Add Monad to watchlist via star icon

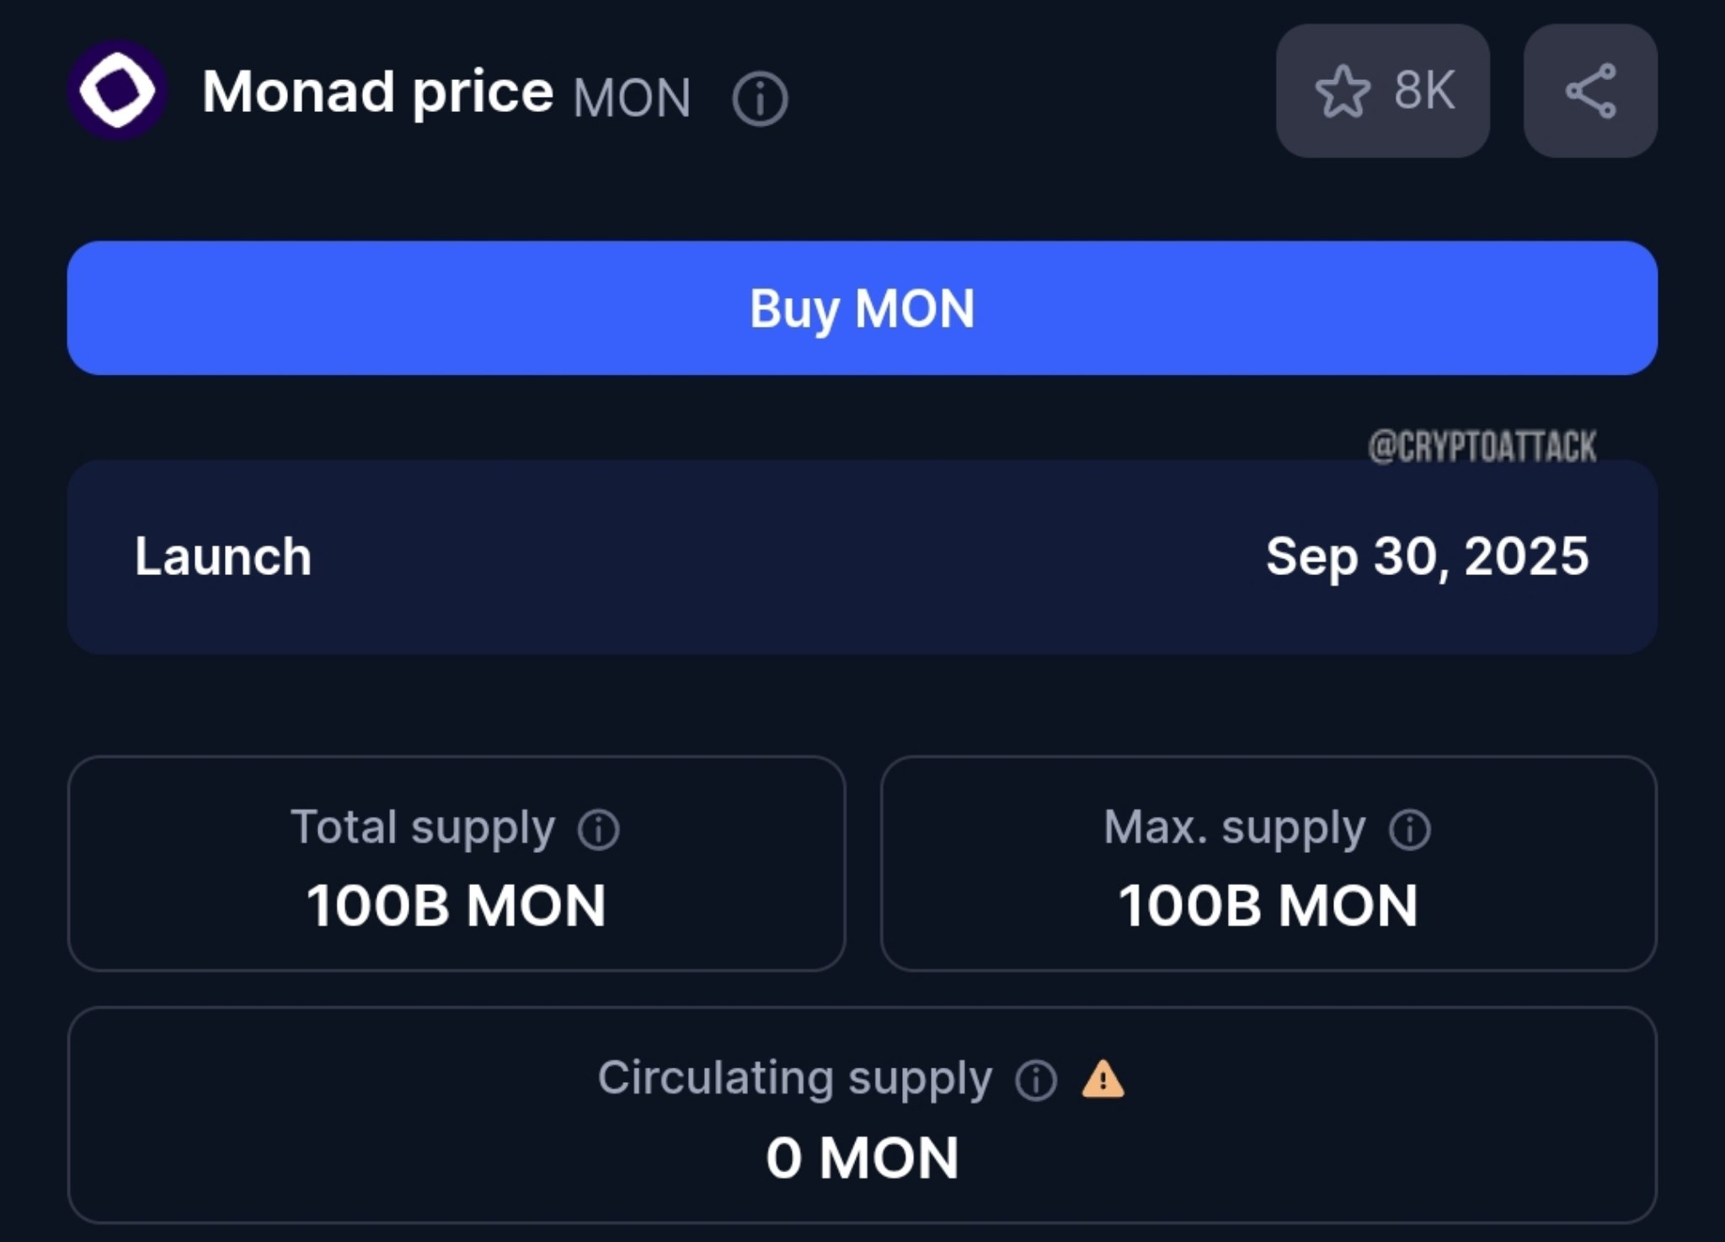coord(1342,91)
